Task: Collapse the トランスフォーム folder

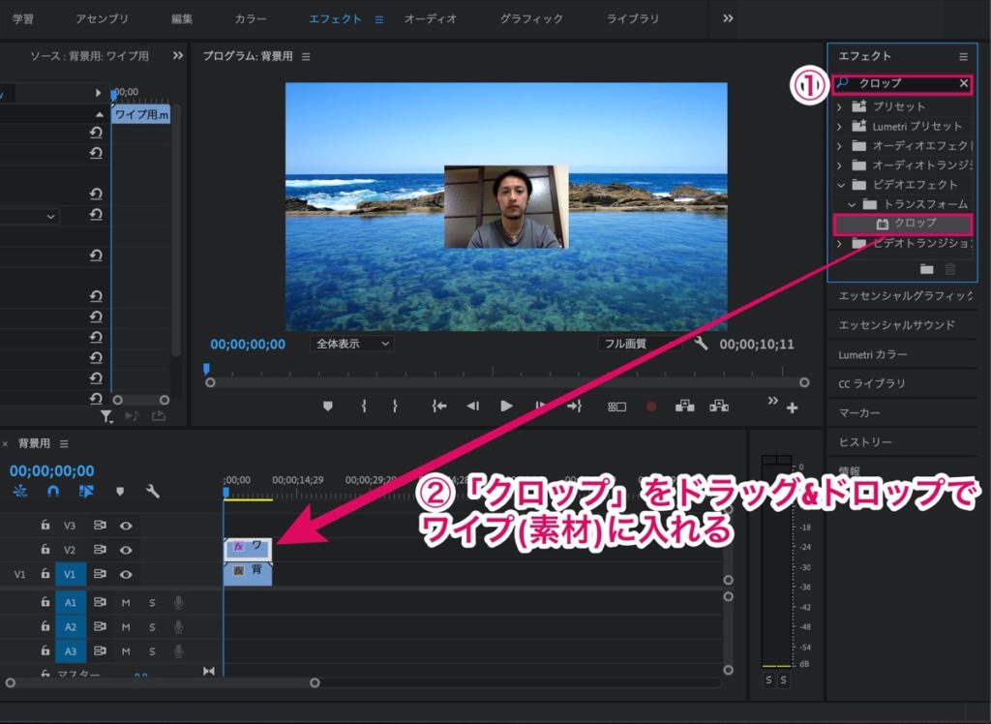Action: pos(852,204)
